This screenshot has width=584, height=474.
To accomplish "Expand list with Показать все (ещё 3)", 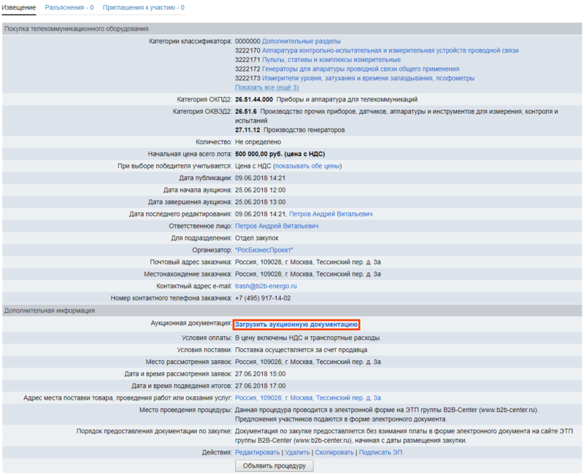I will pos(266,88).
